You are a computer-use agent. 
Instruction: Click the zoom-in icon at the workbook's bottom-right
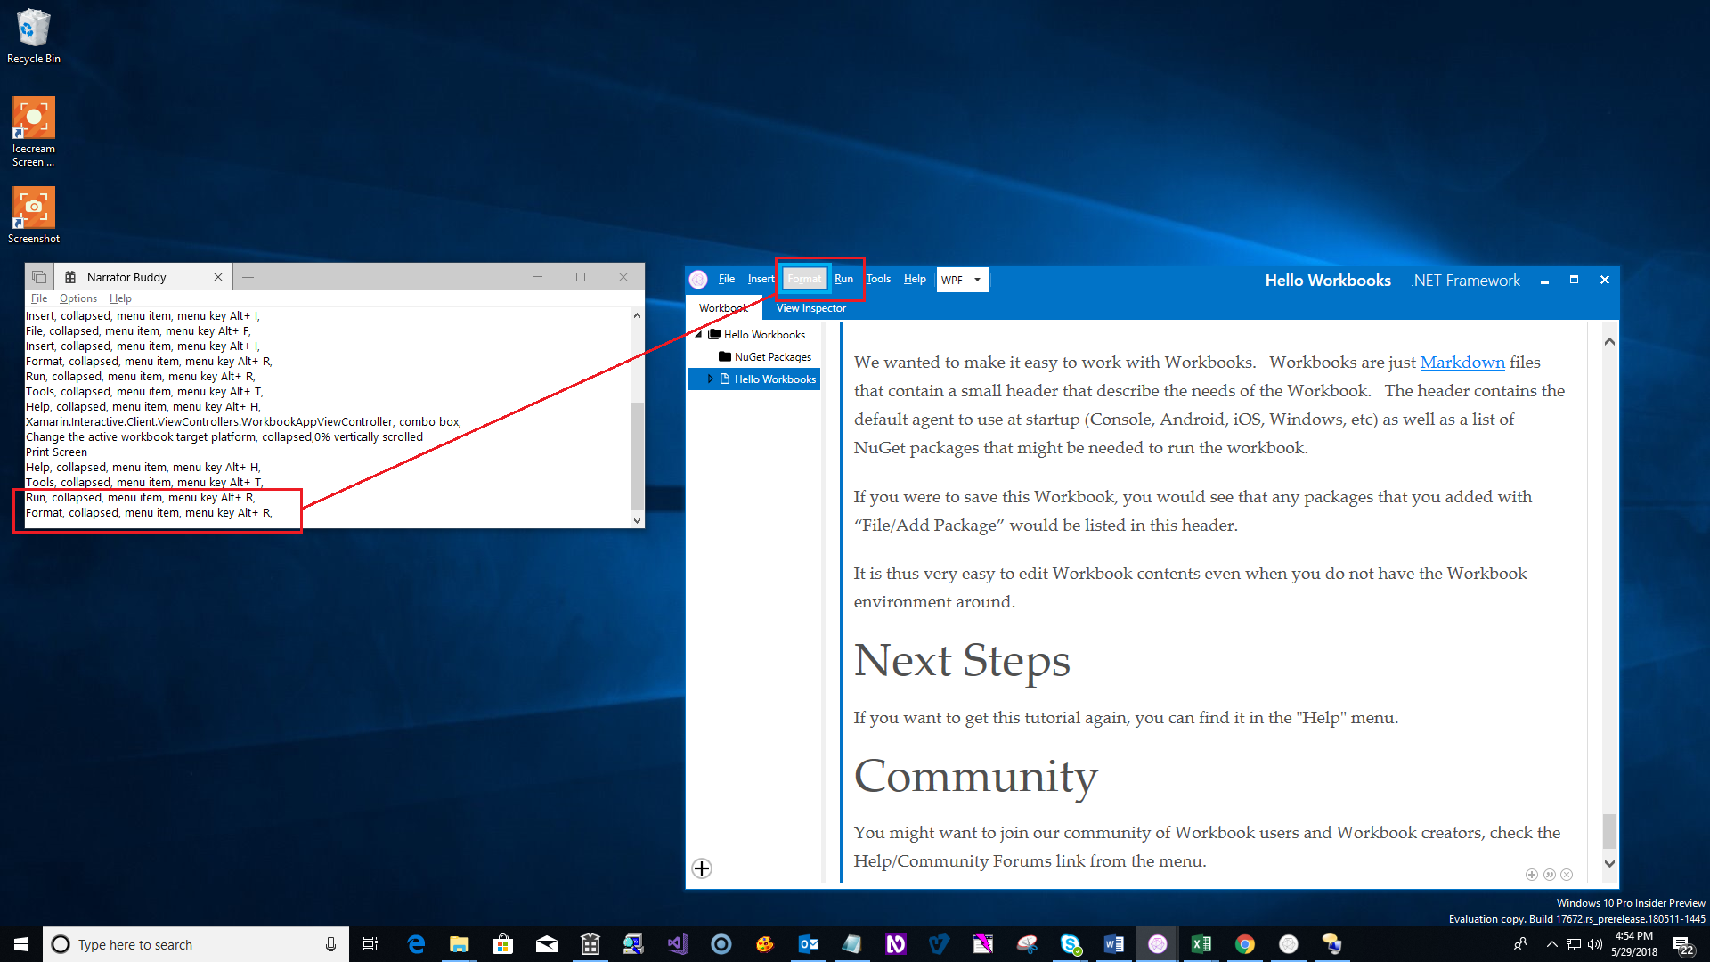(x=1532, y=875)
